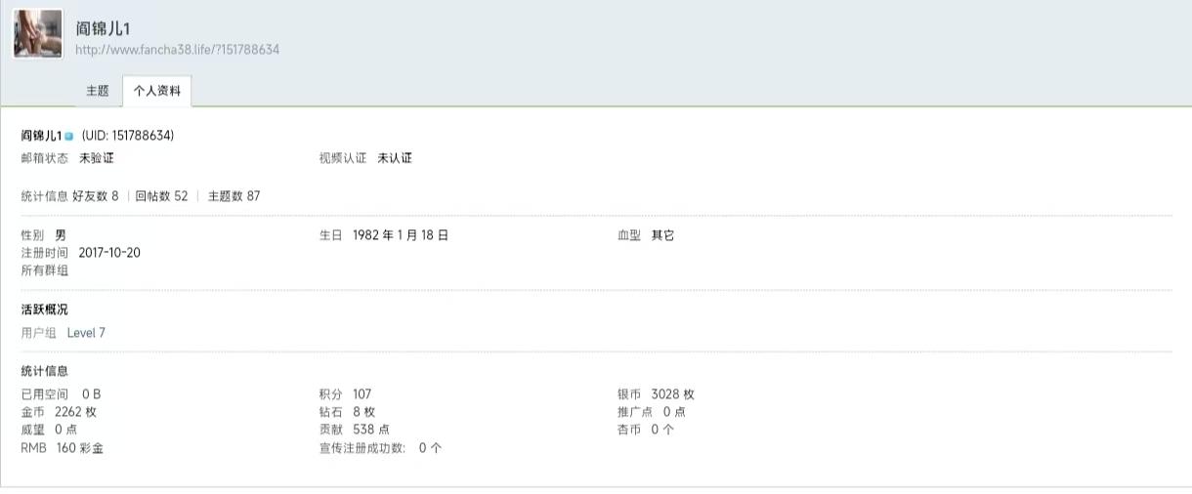The image size is (1192, 494).
Task: Click the user avatar thumbnail
Action: point(37,34)
